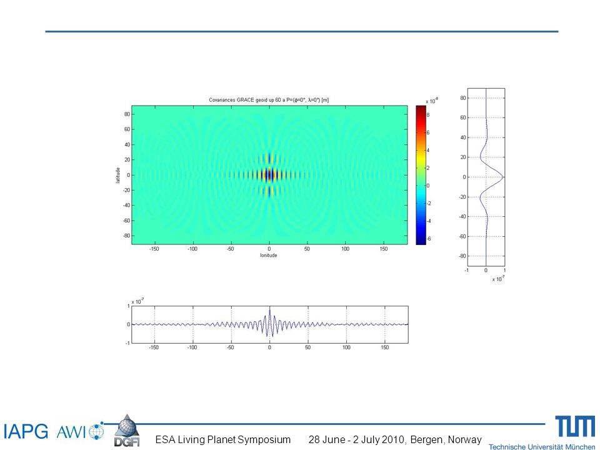Click the 'lonitude' axis label
Image resolution: width=600 pixels, height=450 pixels.
269,255
